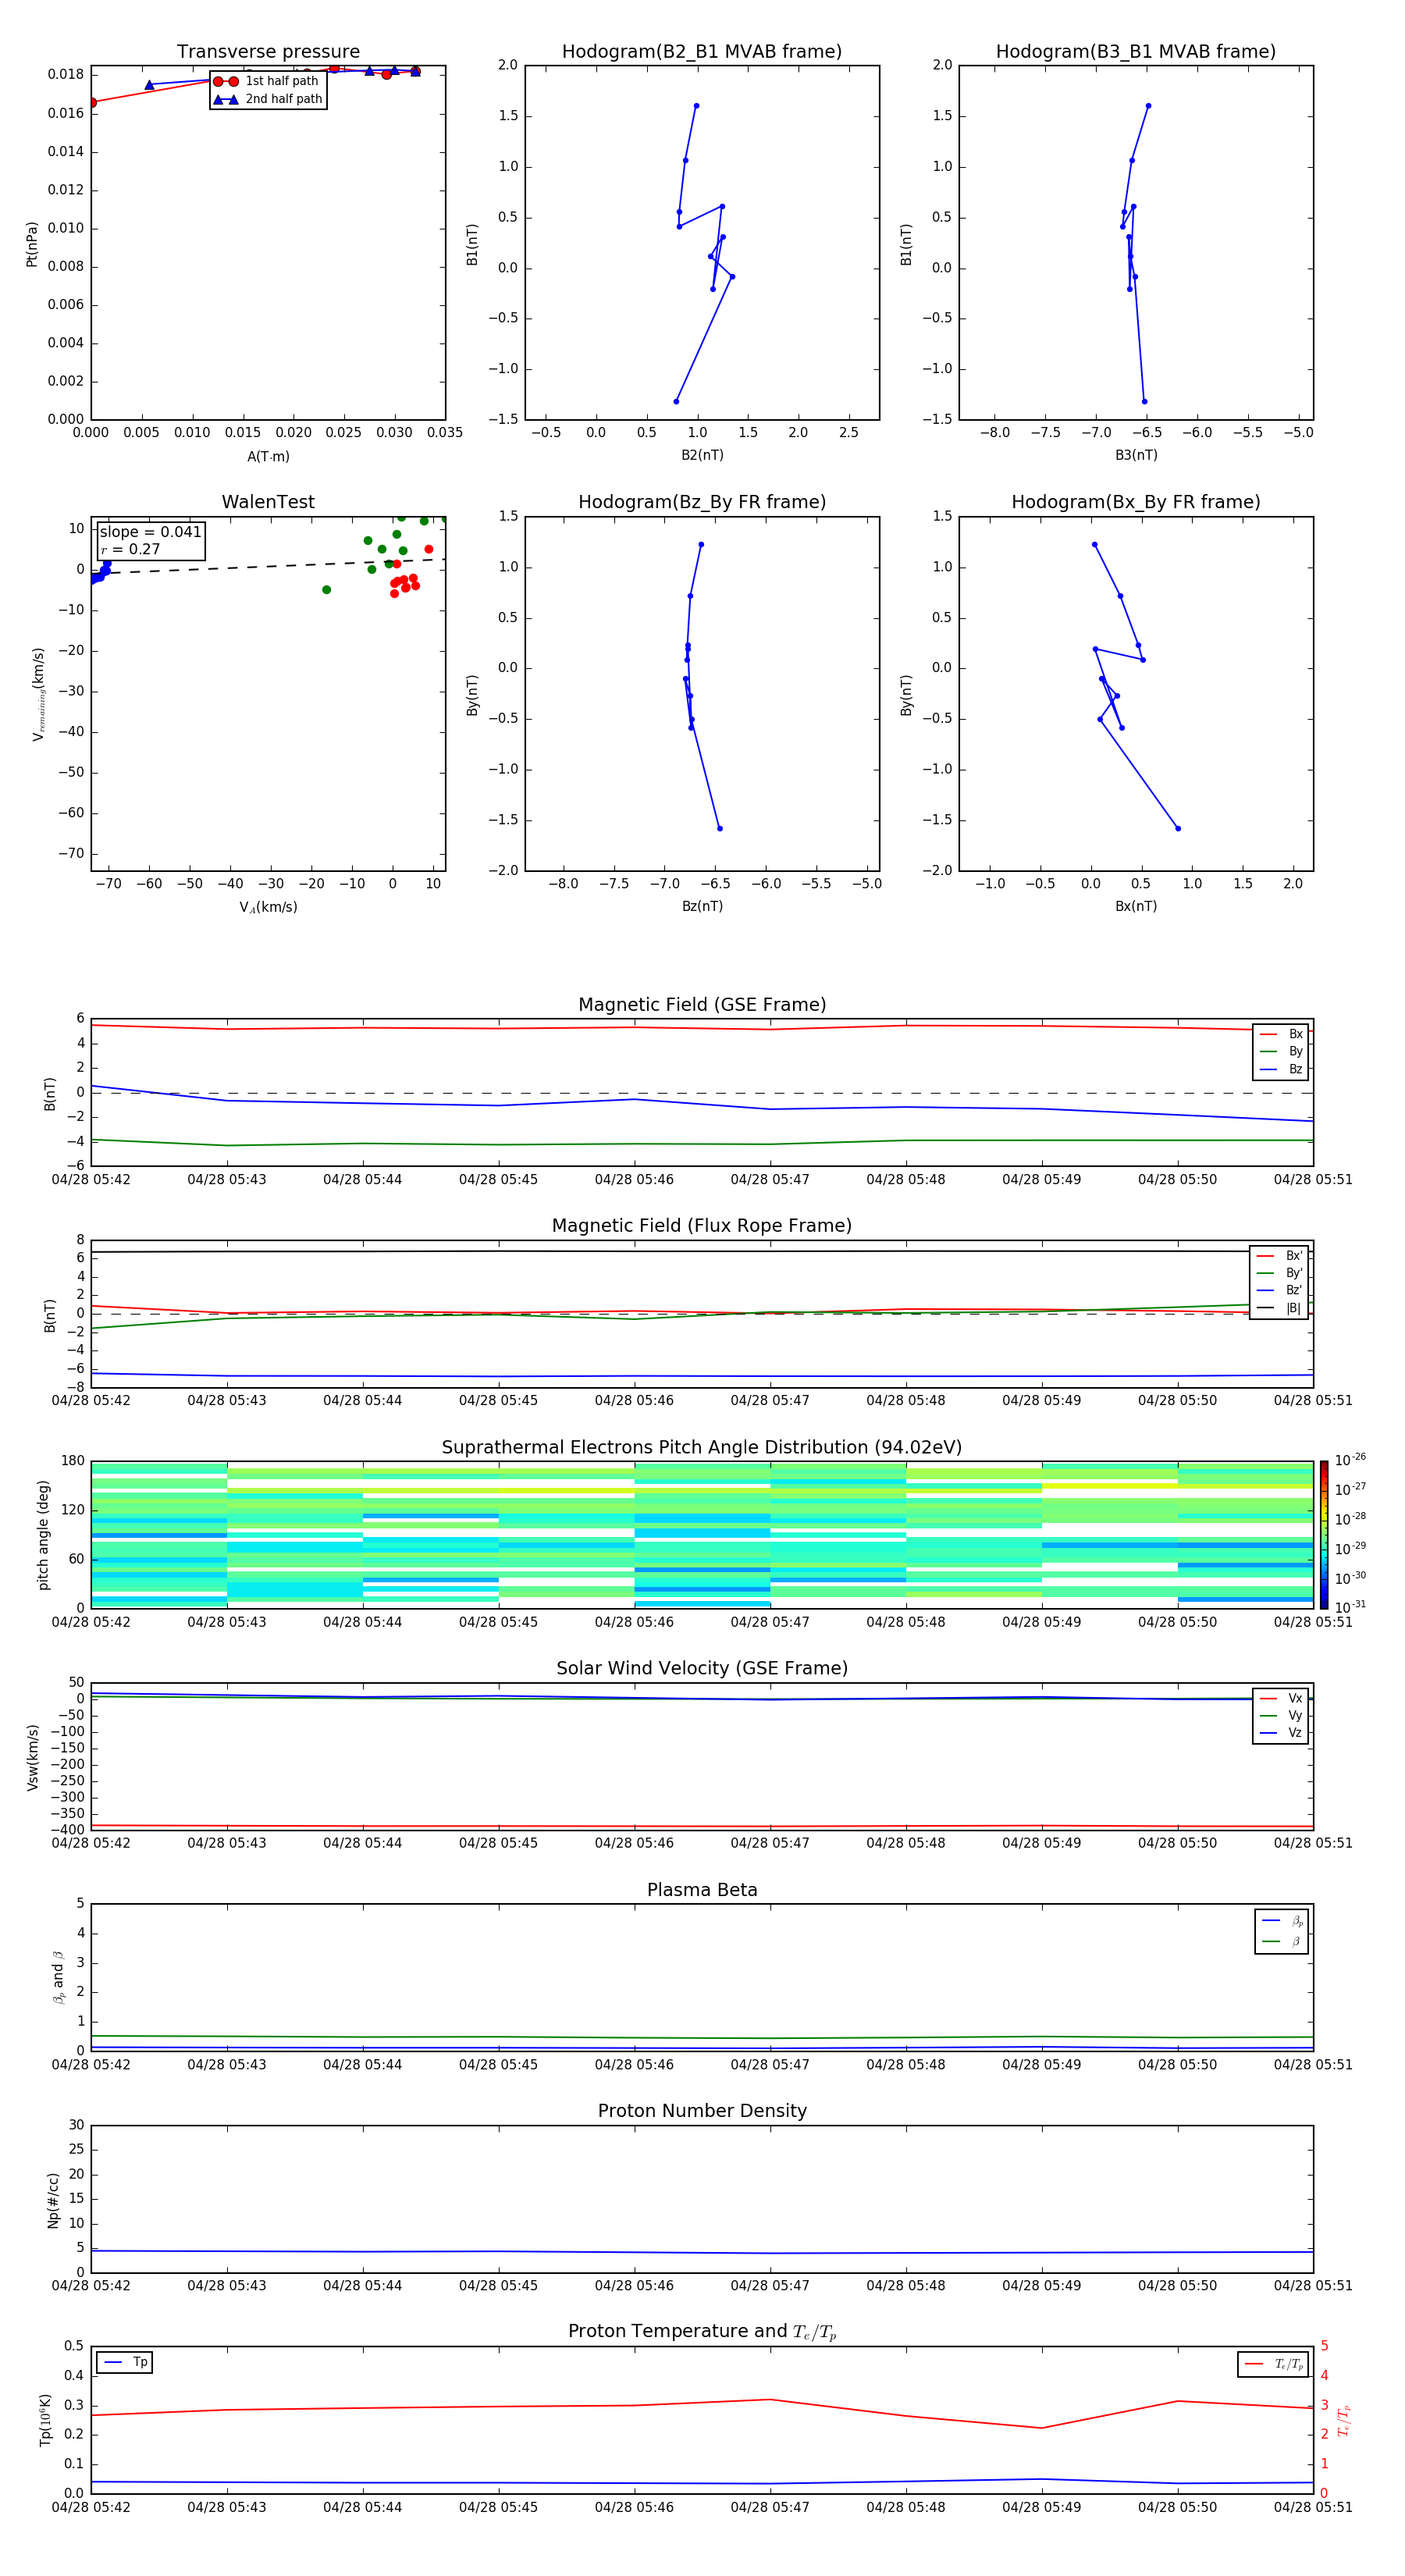Click the "Bx(nT)" x-axis label

(x=1136, y=907)
